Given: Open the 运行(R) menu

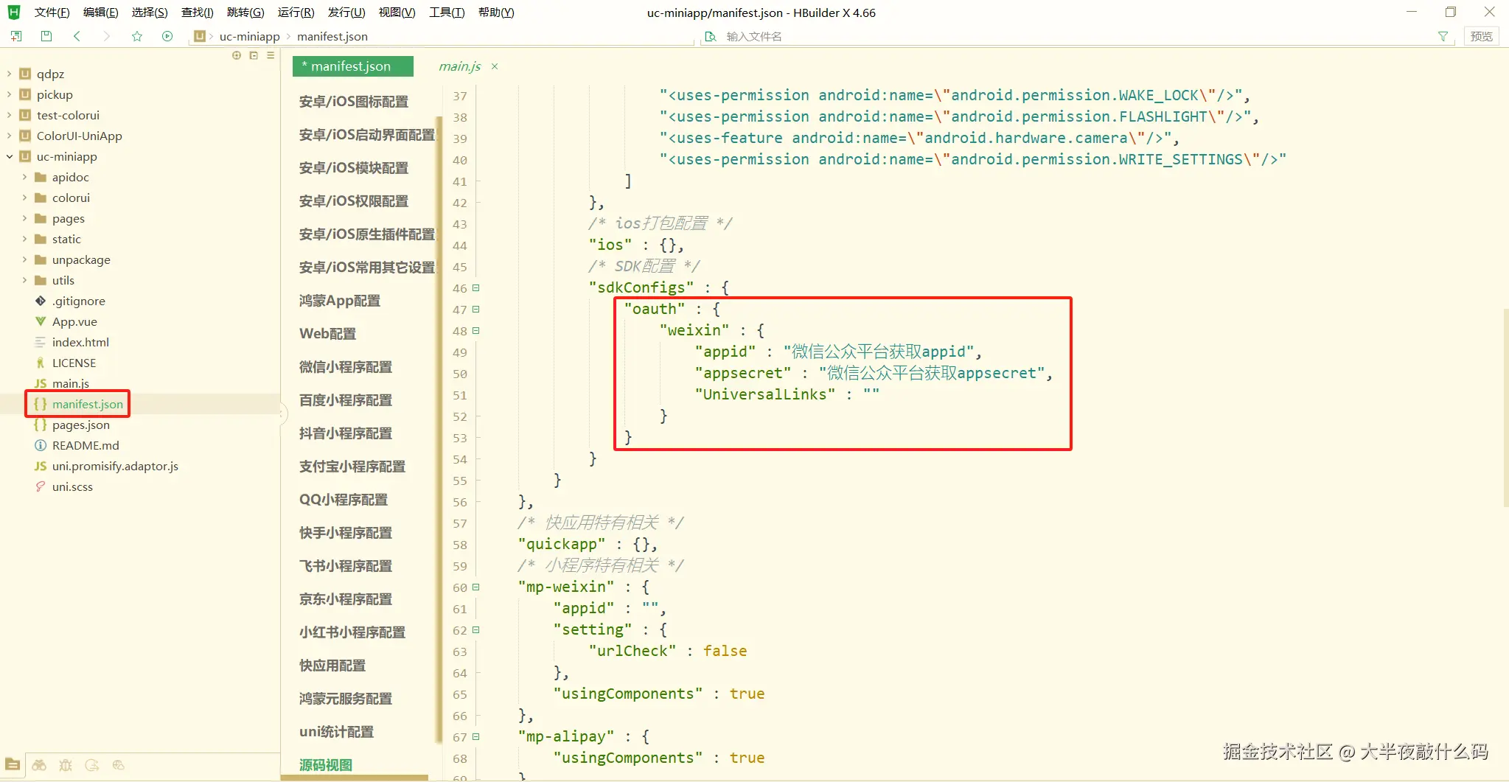Looking at the screenshot, I should click(x=296, y=13).
